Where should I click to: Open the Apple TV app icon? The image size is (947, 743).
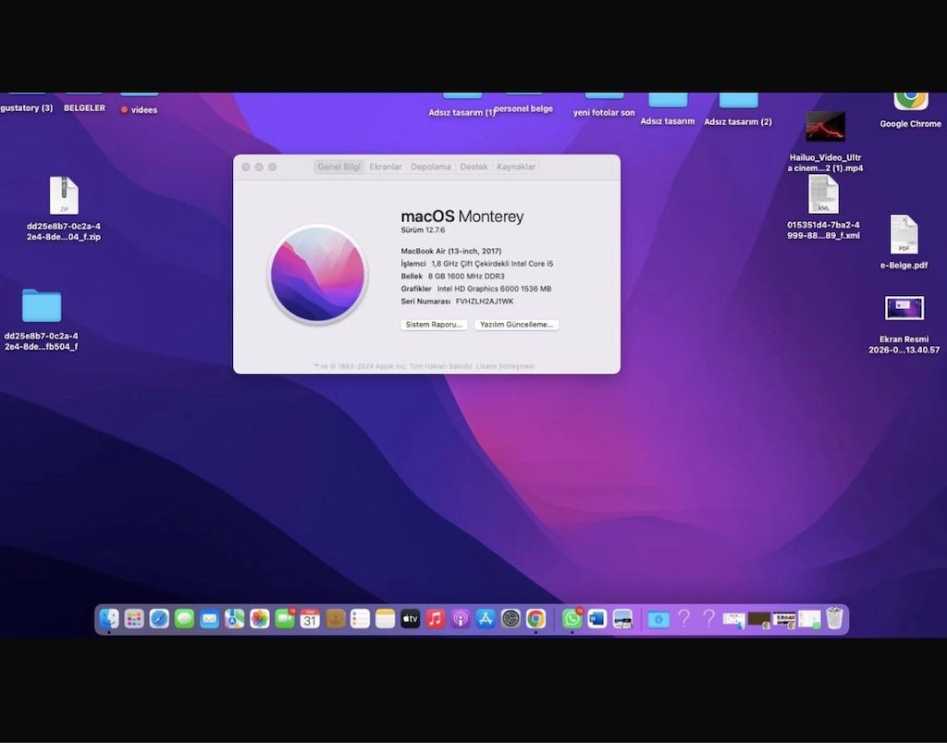click(410, 619)
